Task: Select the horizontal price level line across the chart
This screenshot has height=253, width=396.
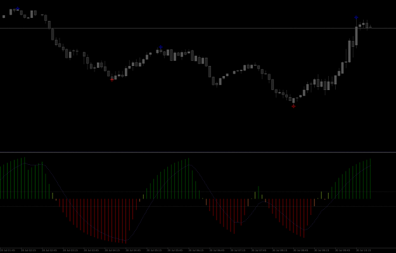Action: click(x=198, y=29)
